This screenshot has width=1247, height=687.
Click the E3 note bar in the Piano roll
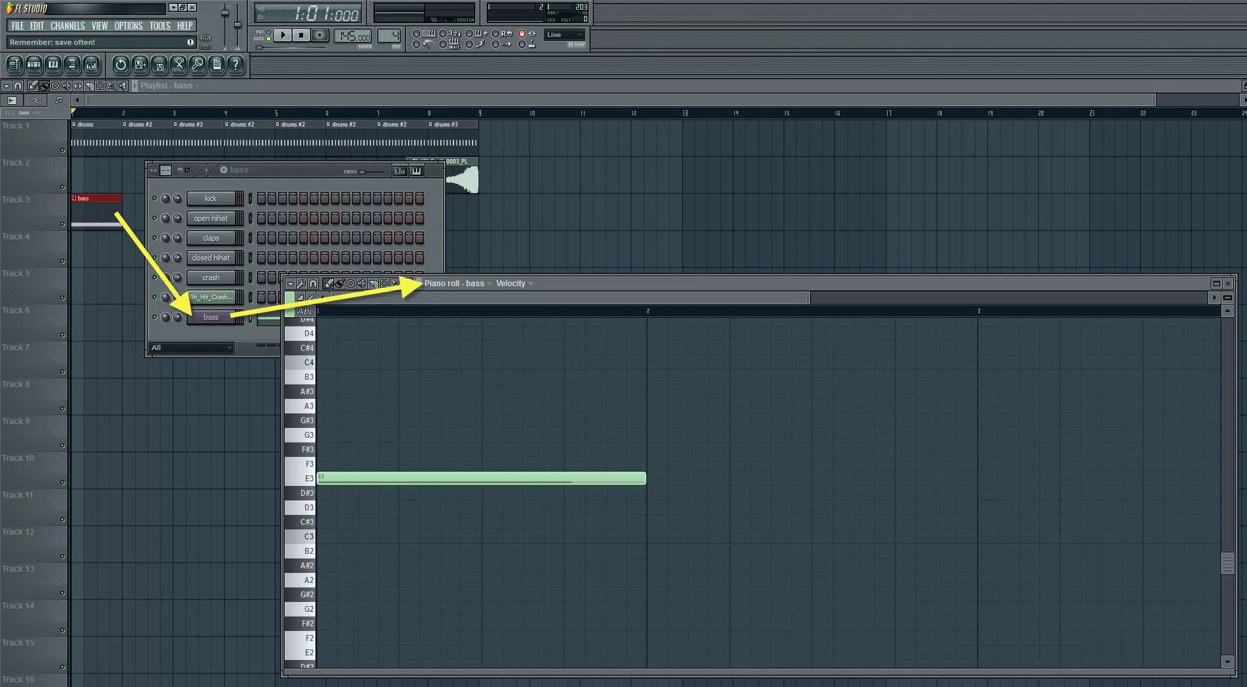pos(481,479)
